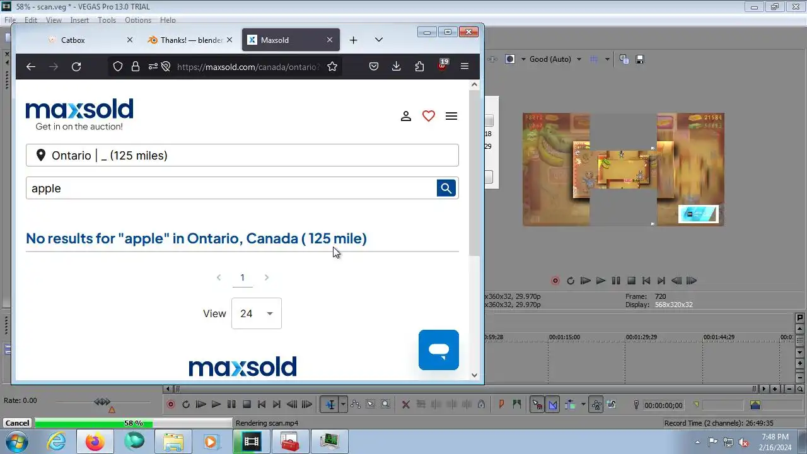Screen dimensions: 807x454
Task: Toggle the Lock event icon
Action: coord(481,405)
